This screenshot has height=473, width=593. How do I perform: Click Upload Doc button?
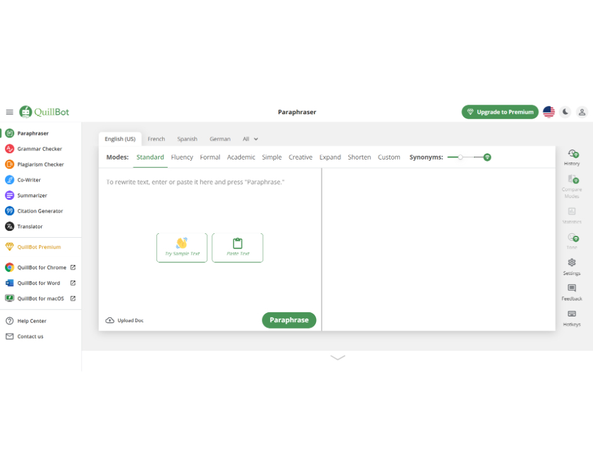[124, 320]
